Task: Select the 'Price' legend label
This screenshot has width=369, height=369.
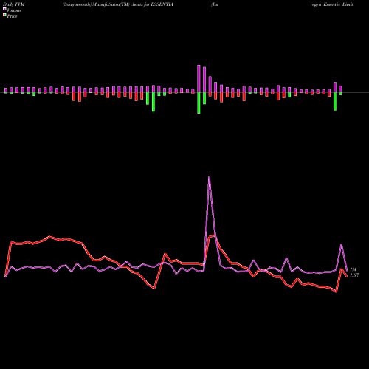Action: 12,16
